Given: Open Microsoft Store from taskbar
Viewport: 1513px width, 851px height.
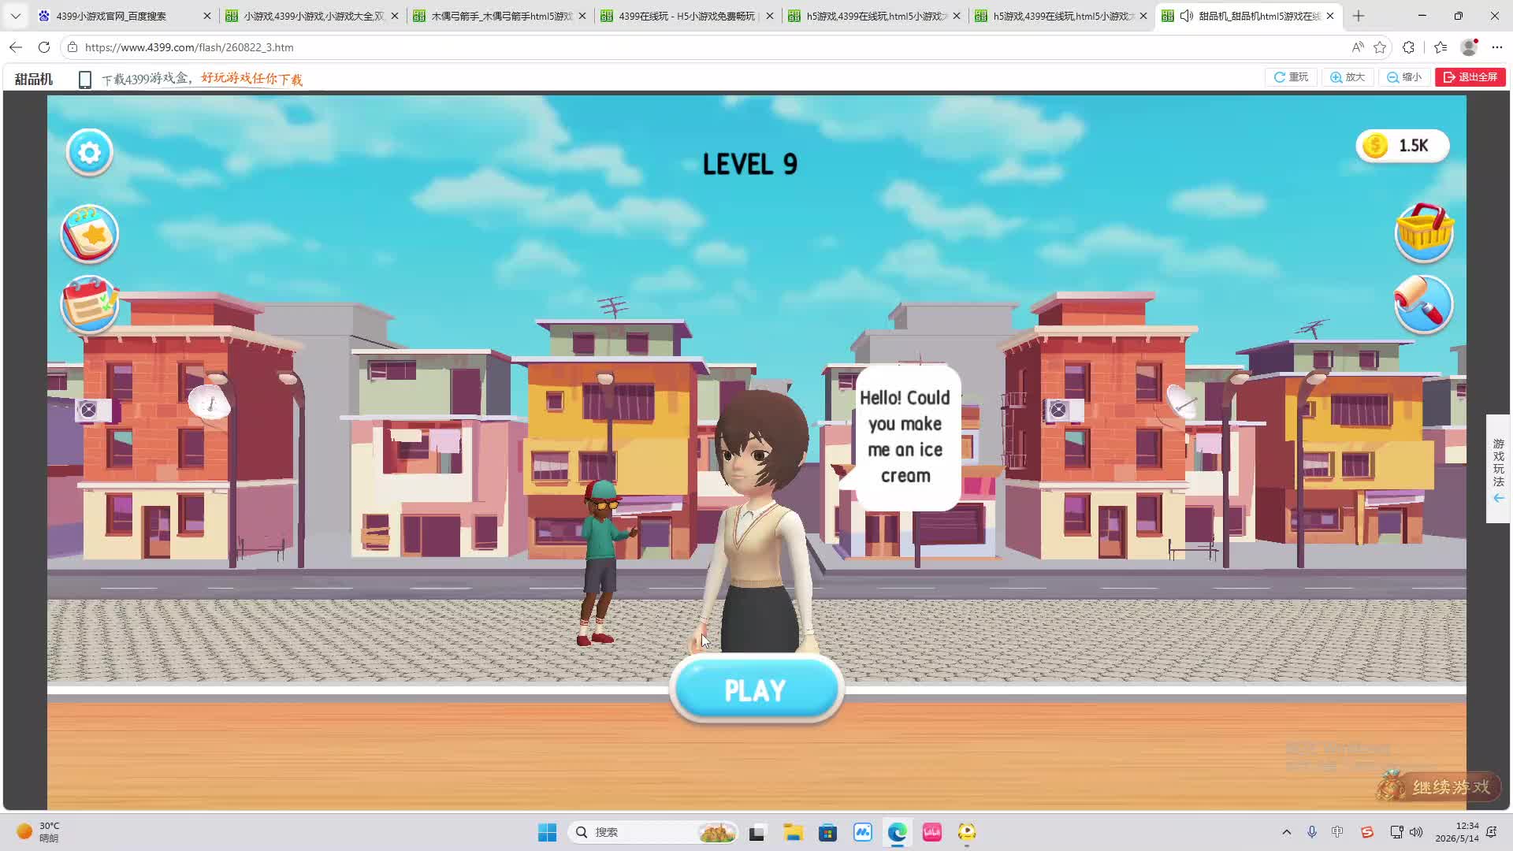Looking at the screenshot, I should (x=827, y=832).
